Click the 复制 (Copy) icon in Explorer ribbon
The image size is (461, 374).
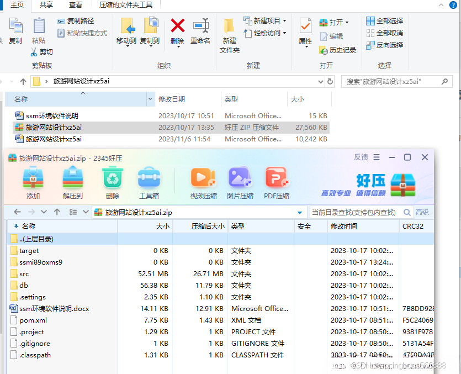point(15,26)
